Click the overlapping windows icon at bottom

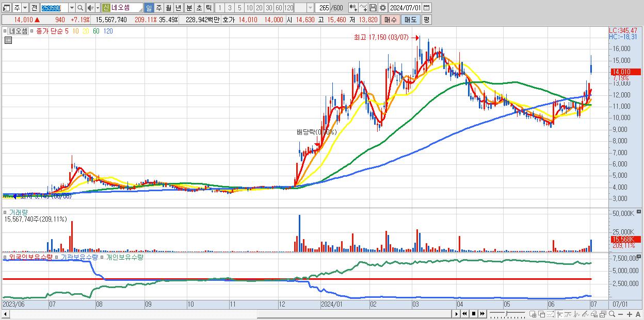(542, 314)
